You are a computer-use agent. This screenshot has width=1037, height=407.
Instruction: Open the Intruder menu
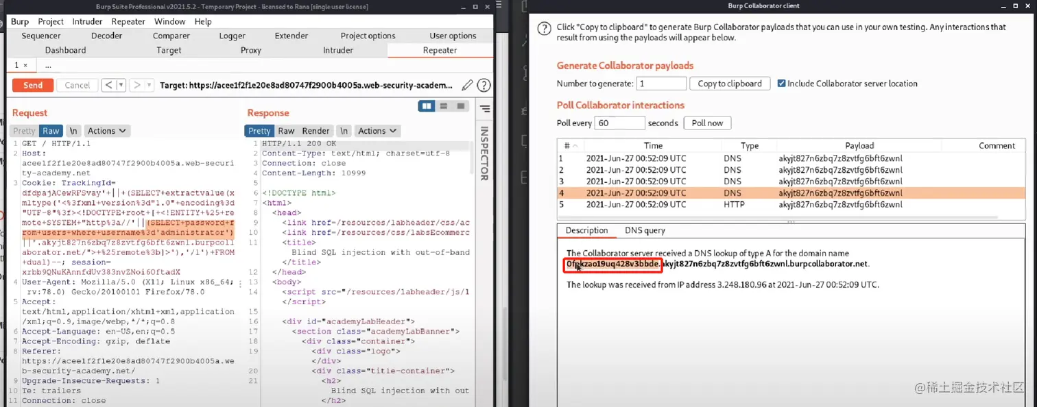pyautogui.click(x=88, y=21)
